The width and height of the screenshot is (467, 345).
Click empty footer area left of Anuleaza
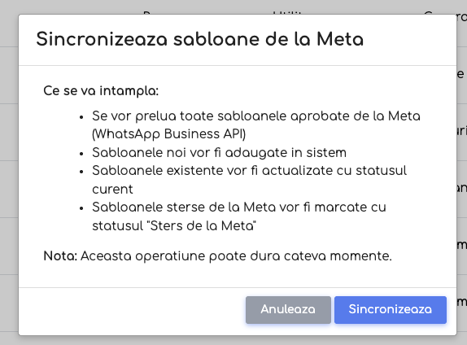(x=131, y=310)
